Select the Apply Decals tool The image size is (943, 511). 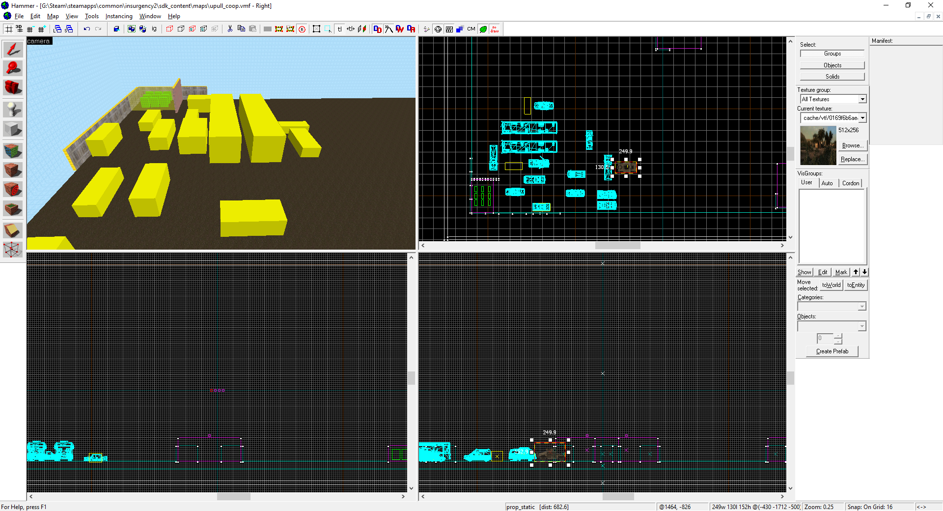coord(13,189)
